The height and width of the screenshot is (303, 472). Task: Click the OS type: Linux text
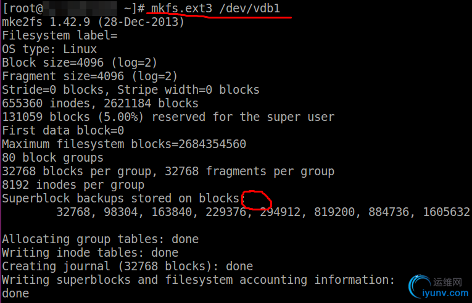click(x=49, y=49)
